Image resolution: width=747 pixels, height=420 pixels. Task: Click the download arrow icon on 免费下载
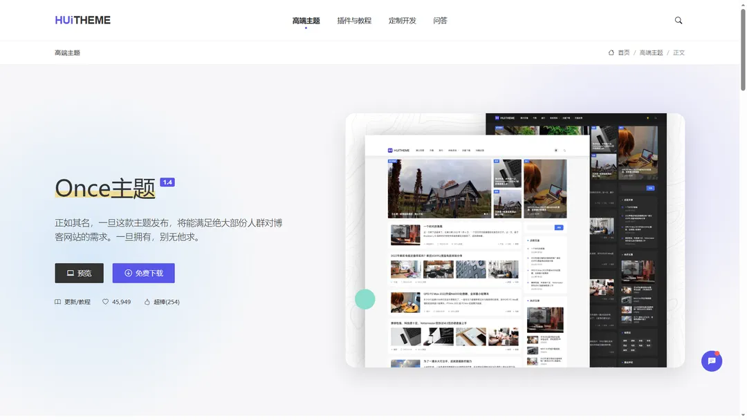tap(128, 273)
